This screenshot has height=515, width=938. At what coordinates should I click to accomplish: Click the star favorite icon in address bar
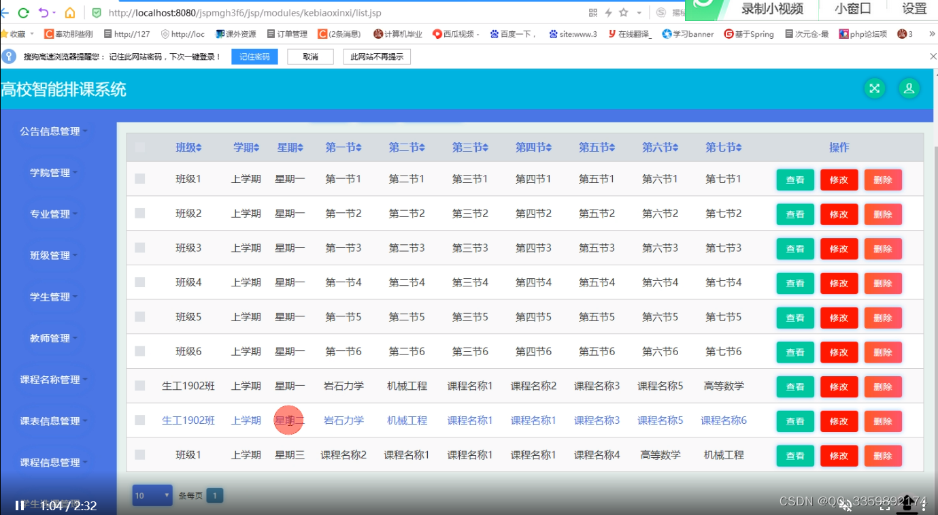624,13
